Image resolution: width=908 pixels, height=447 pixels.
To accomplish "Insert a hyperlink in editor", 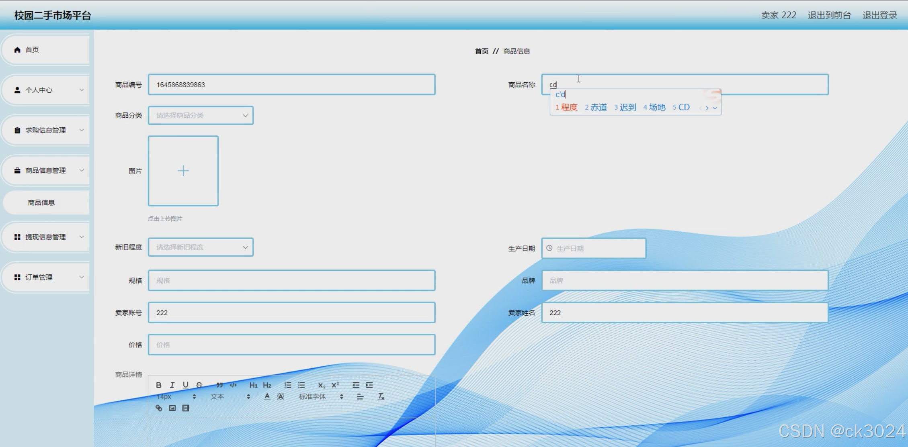I will (x=159, y=408).
